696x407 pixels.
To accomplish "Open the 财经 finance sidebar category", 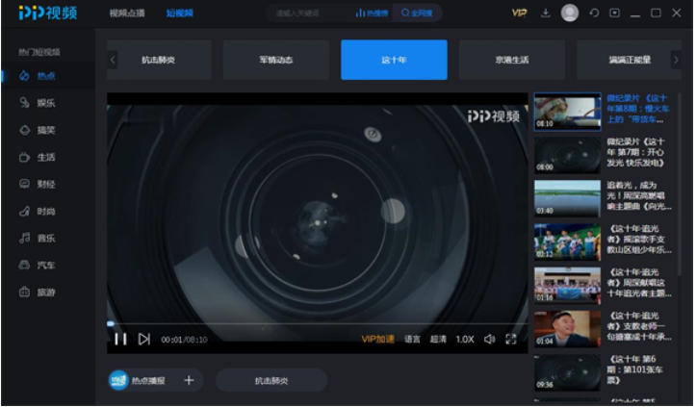I will pyautogui.click(x=38, y=184).
